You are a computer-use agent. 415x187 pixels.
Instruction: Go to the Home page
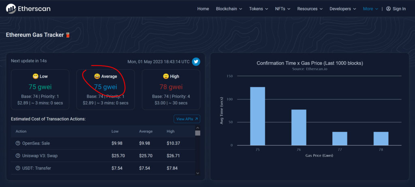coord(203,9)
